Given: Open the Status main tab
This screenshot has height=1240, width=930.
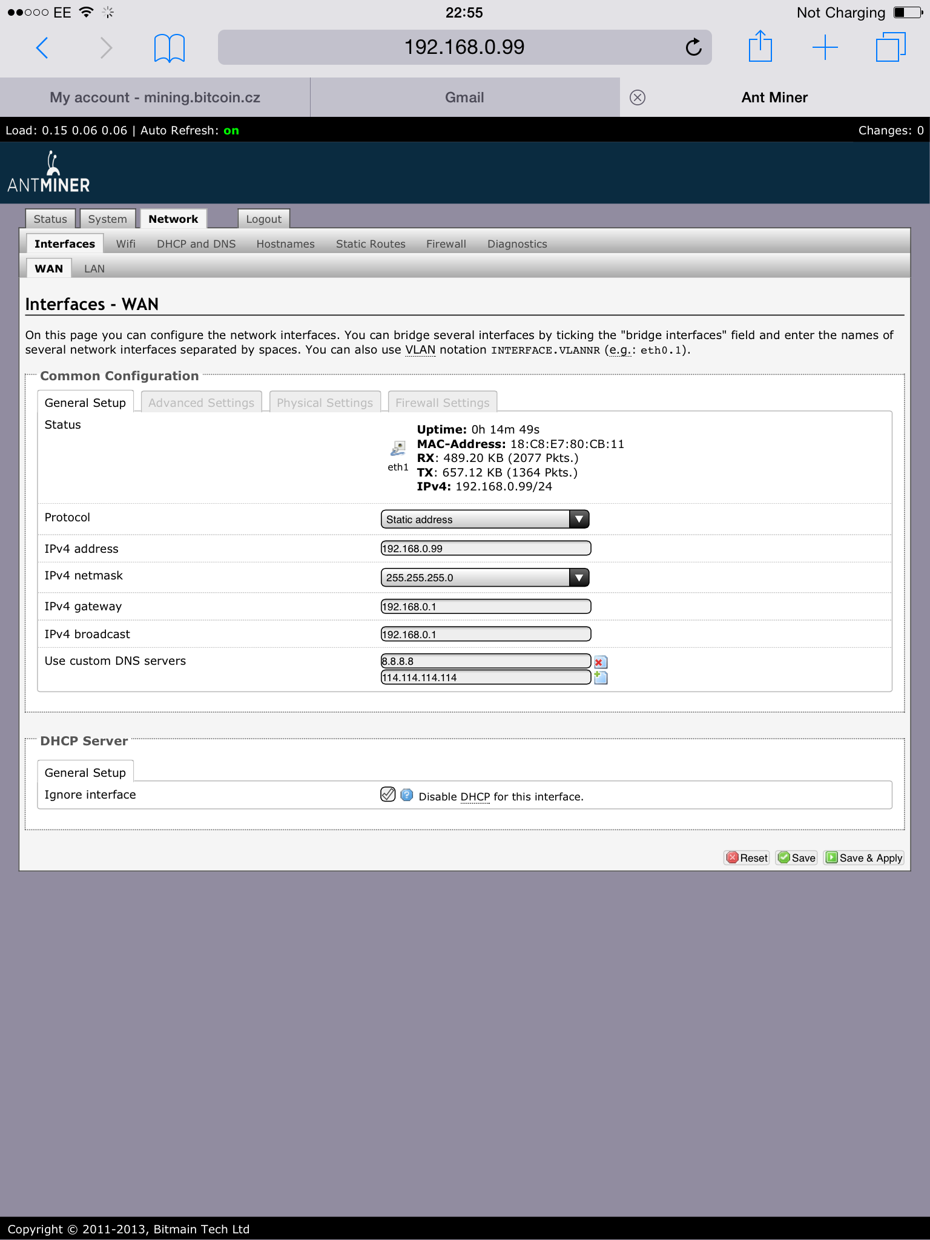Looking at the screenshot, I should click(50, 219).
